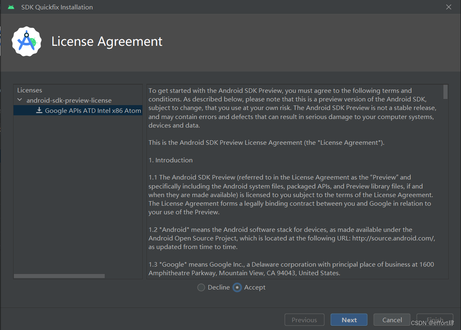
Task: Click the download icon beside Google APIs ATD
Action: click(x=39, y=110)
